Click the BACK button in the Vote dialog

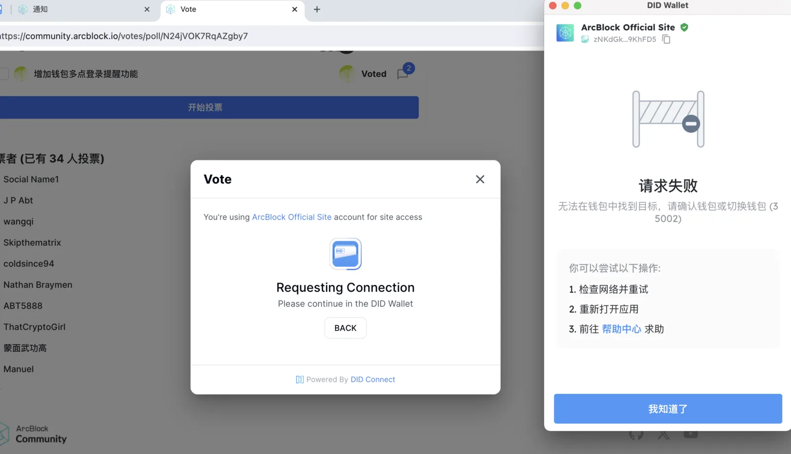click(346, 328)
